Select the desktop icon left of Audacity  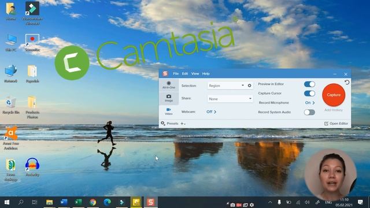coord(10,170)
